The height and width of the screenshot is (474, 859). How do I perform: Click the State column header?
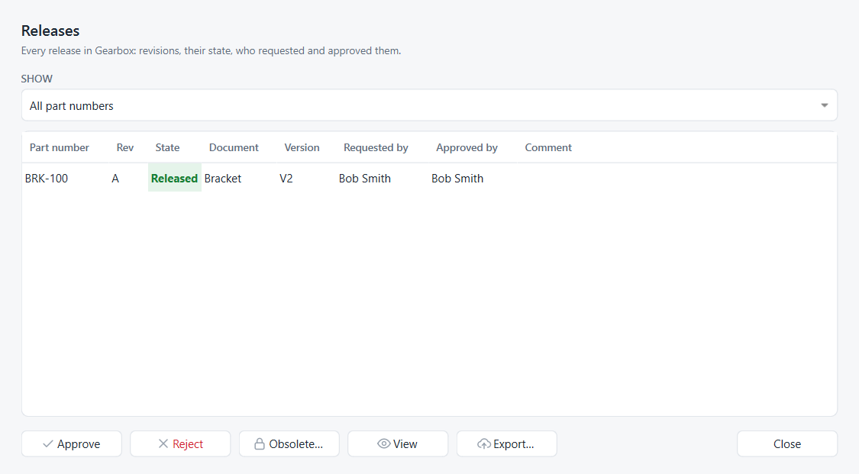pyautogui.click(x=167, y=148)
